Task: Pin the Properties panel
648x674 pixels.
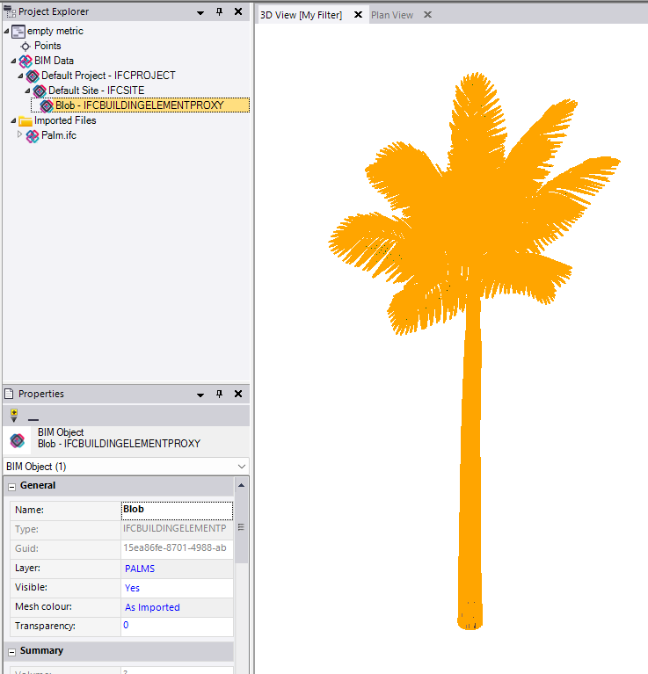Action: (219, 394)
